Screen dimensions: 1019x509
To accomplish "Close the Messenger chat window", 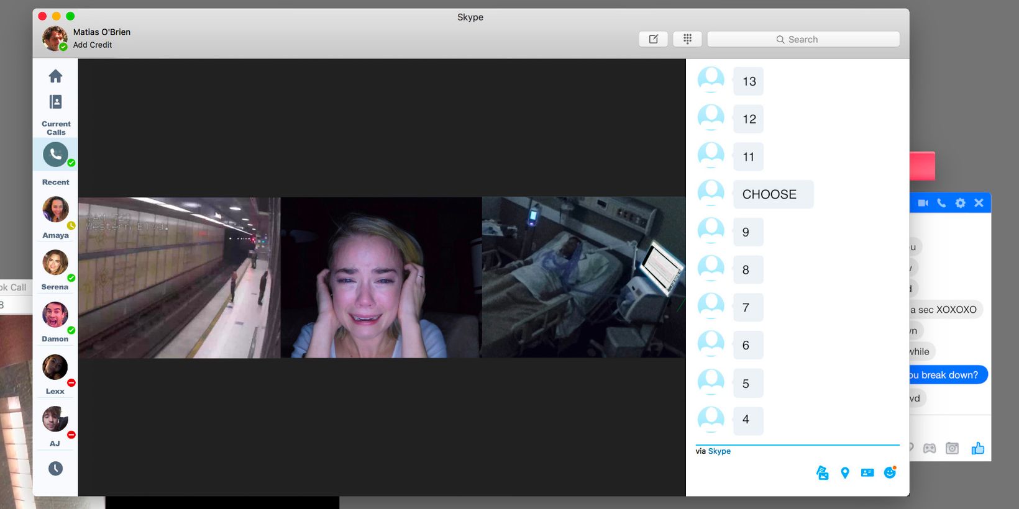I will coord(979,203).
